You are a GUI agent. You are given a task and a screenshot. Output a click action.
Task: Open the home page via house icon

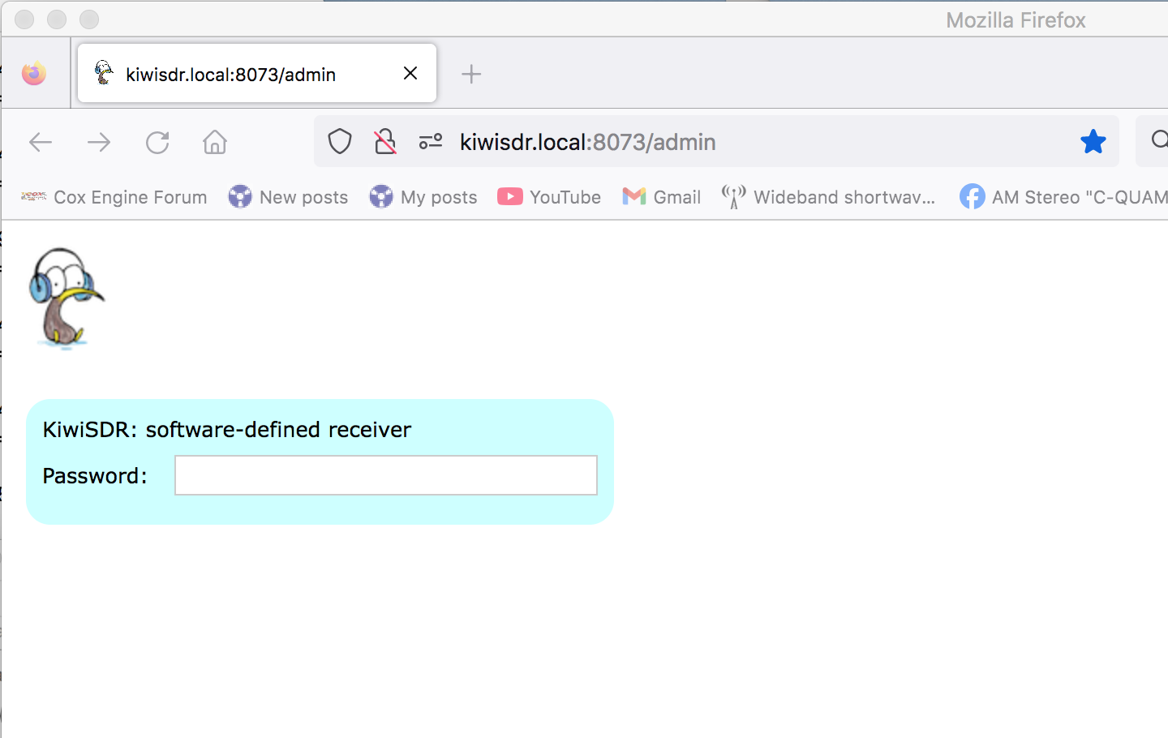point(215,142)
